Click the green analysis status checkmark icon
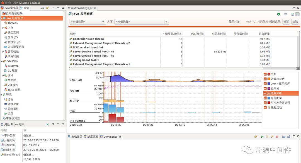The height and width of the screenshot is (163, 301). [x=278, y=14]
